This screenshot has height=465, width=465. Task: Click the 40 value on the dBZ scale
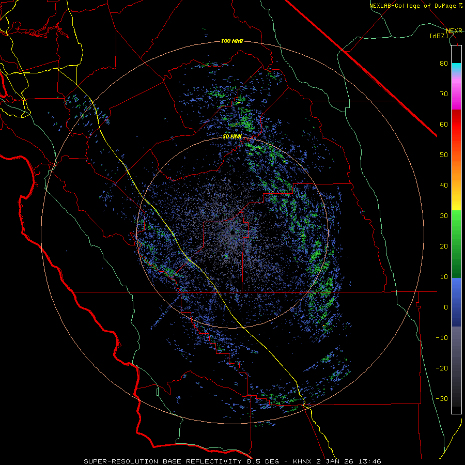tap(444, 185)
